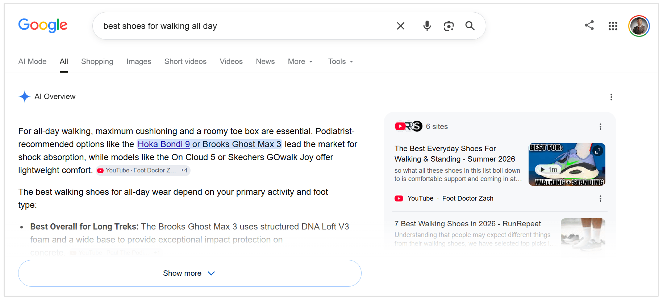Play the Walking + Standing video thumbnail
This screenshot has height=300, width=663.
pos(567,164)
